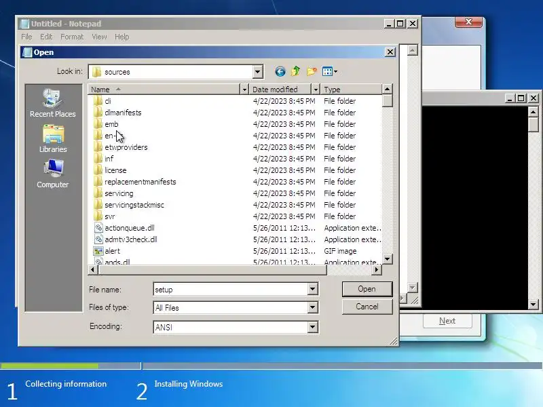This screenshot has height=407, width=543.
Task: Open Recent Places in sidebar
Action: (53, 103)
